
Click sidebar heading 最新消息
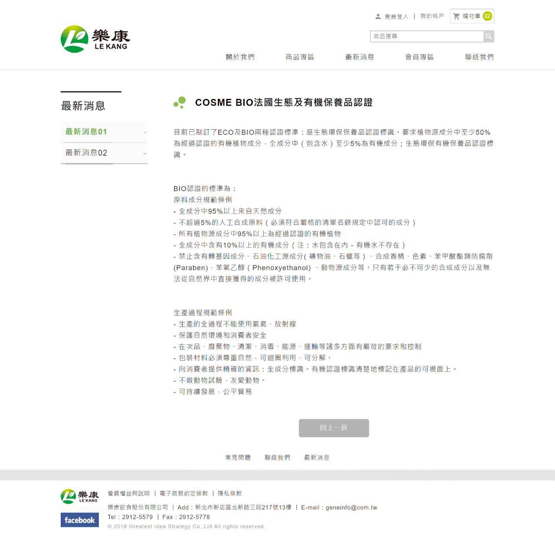pos(83,106)
